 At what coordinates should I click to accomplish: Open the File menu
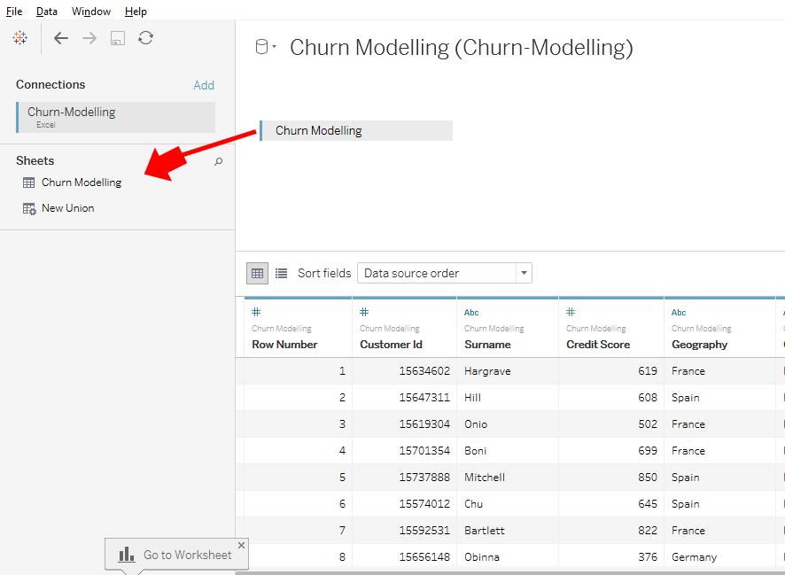[14, 12]
